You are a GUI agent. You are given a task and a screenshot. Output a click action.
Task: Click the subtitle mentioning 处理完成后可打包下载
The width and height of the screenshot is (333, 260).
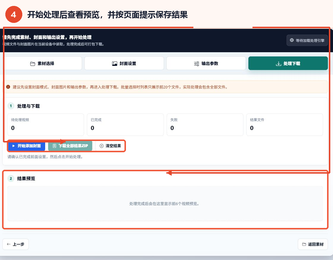(53, 44)
